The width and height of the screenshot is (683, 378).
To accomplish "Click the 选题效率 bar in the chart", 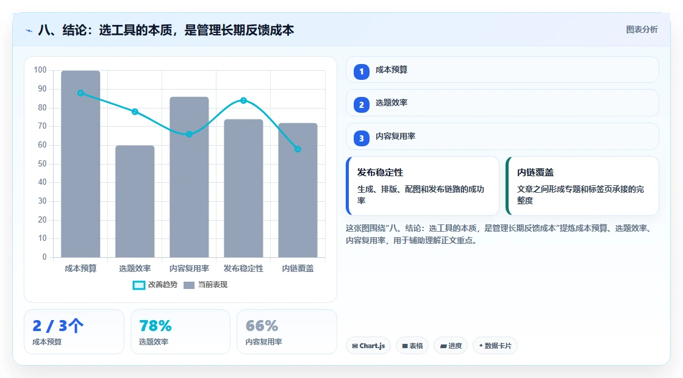I will [x=135, y=201].
